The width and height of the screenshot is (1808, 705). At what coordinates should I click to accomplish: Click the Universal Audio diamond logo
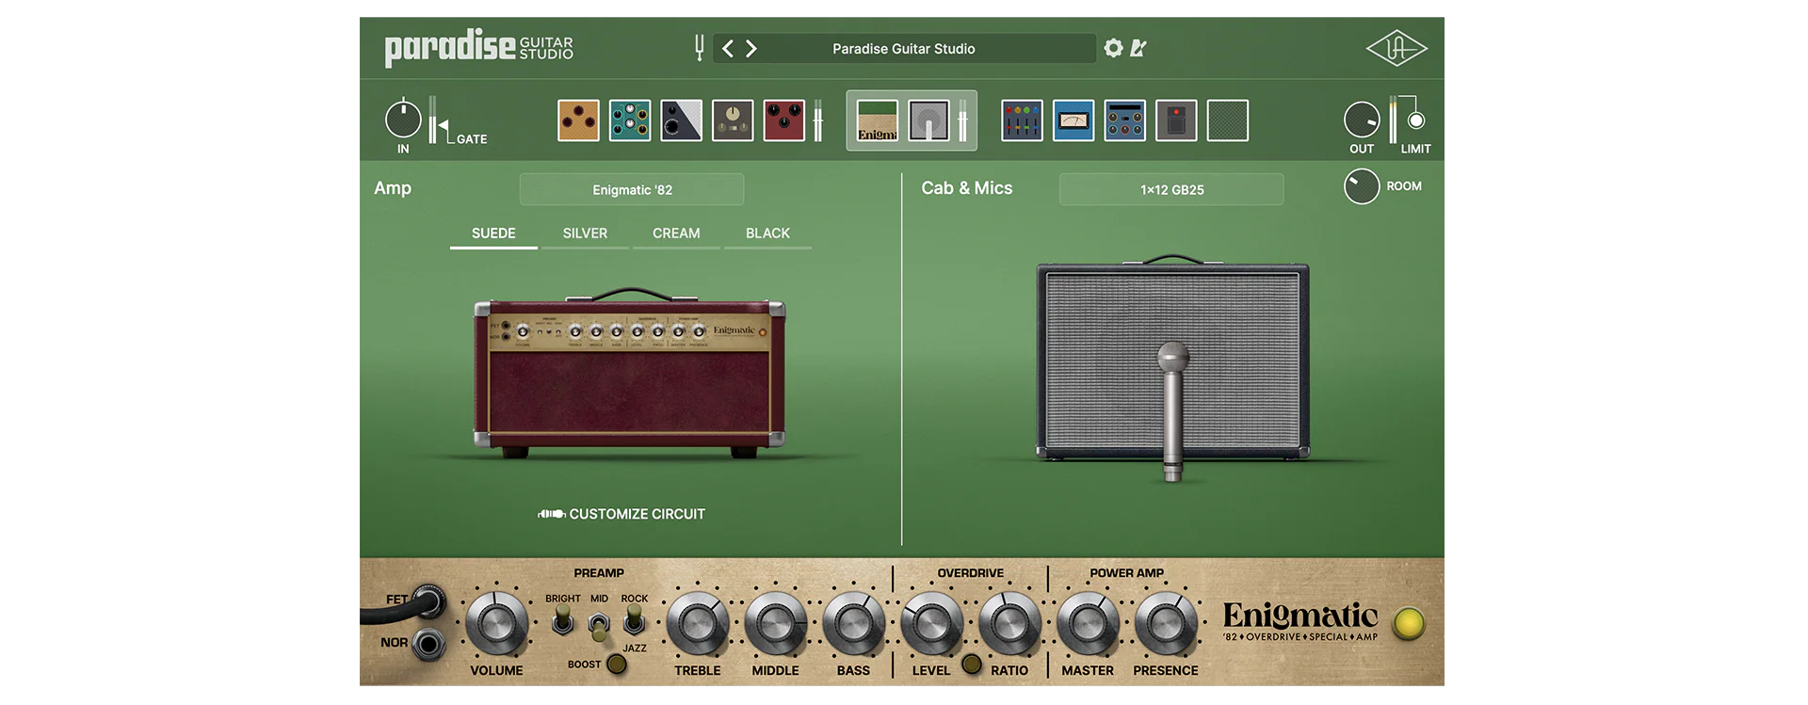(x=1396, y=48)
